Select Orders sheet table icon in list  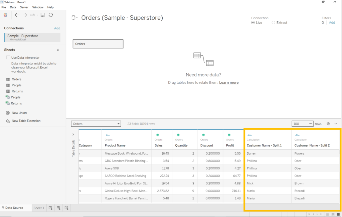pyautogui.click(x=8, y=79)
